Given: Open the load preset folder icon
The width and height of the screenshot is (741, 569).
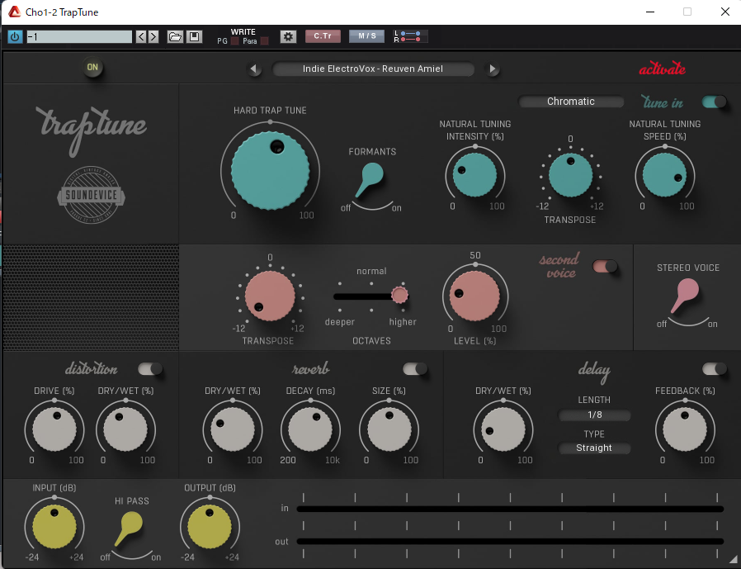Looking at the screenshot, I should click(175, 36).
